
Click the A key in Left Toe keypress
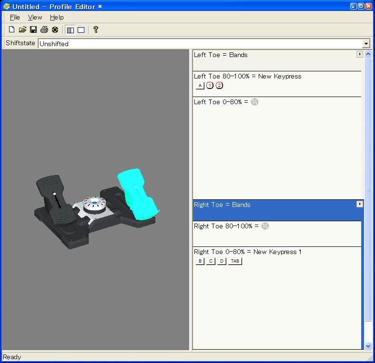click(x=200, y=86)
